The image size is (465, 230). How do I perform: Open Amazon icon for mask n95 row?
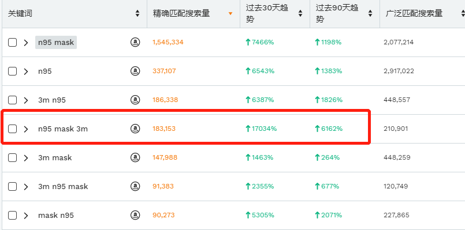coord(135,215)
